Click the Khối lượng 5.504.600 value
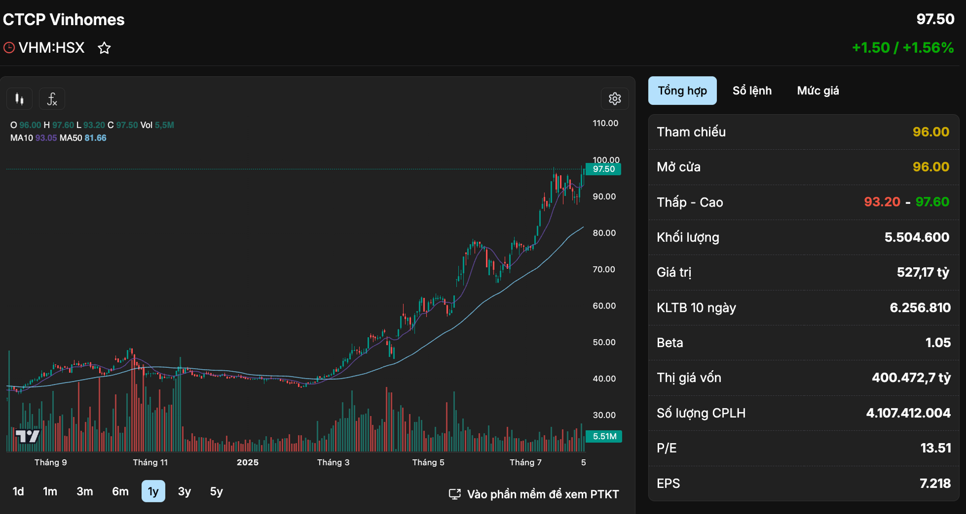This screenshot has height=514, width=966. tap(917, 237)
